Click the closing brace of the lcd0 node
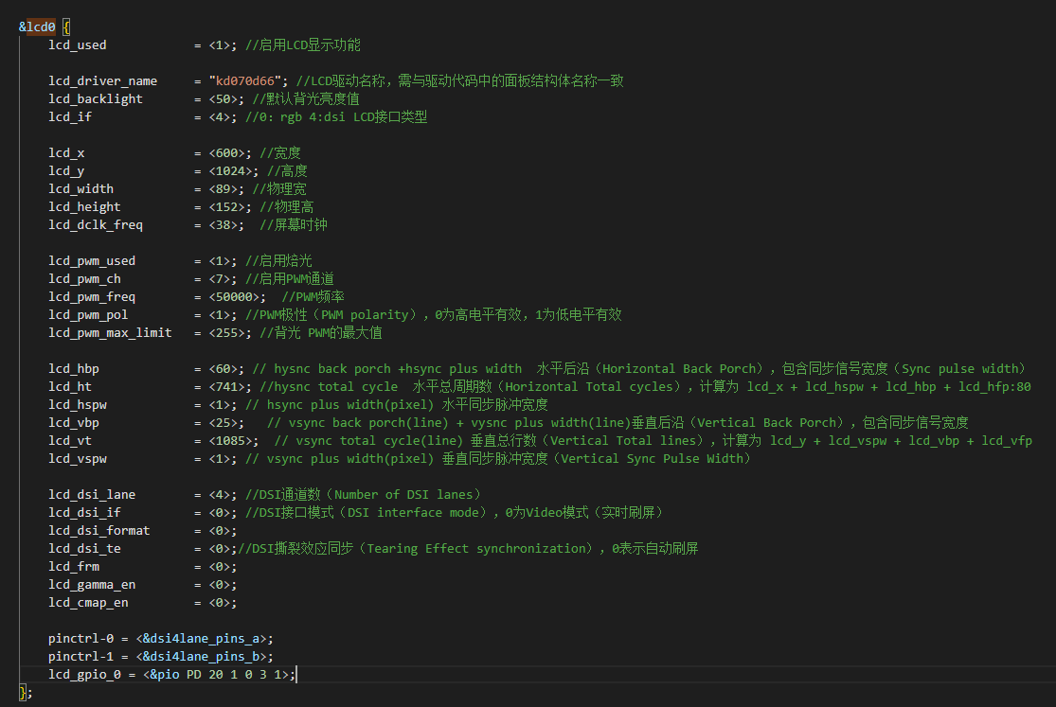The width and height of the screenshot is (1056, 707). (22, 692)
